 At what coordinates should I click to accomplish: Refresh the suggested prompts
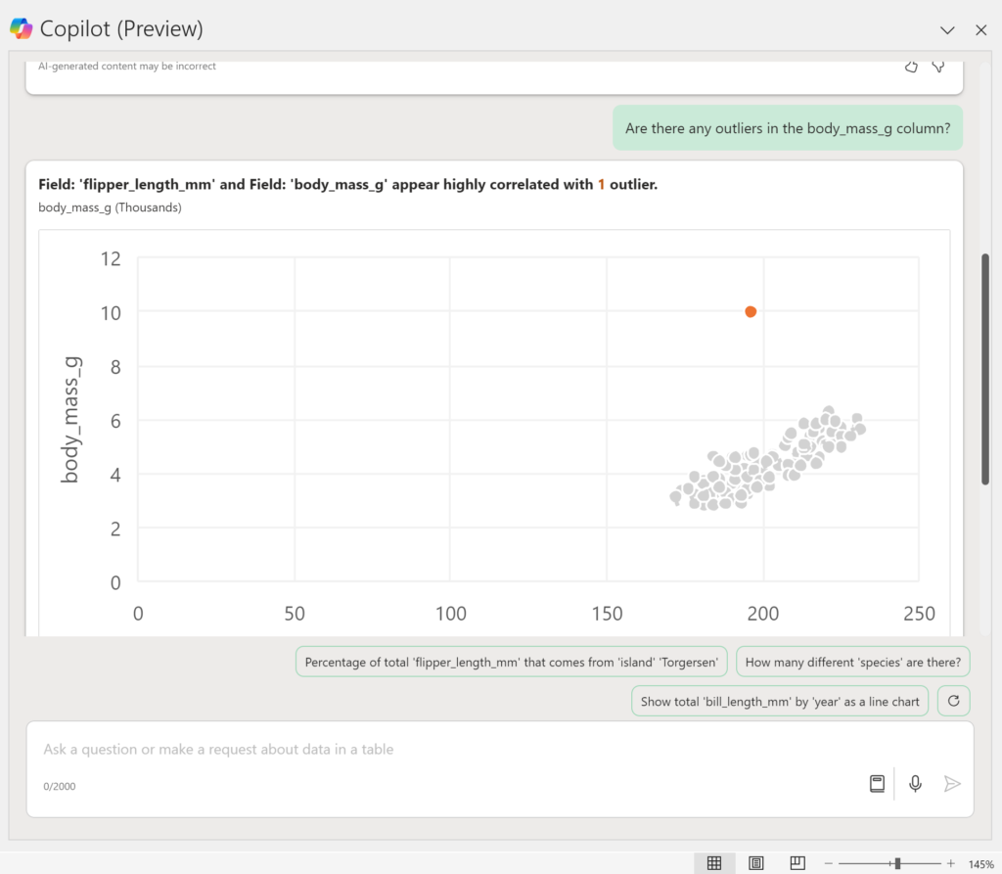coord(953,701)
